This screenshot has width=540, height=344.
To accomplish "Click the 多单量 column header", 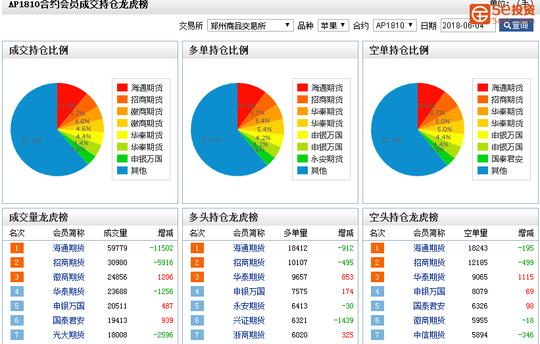I will coord(295,233).
